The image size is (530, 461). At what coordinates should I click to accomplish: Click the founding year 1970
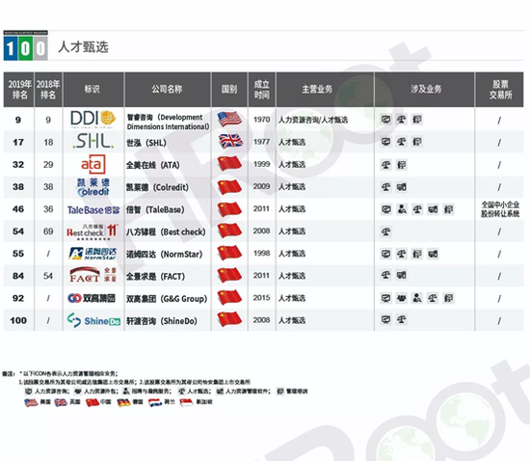pos(261,120)
